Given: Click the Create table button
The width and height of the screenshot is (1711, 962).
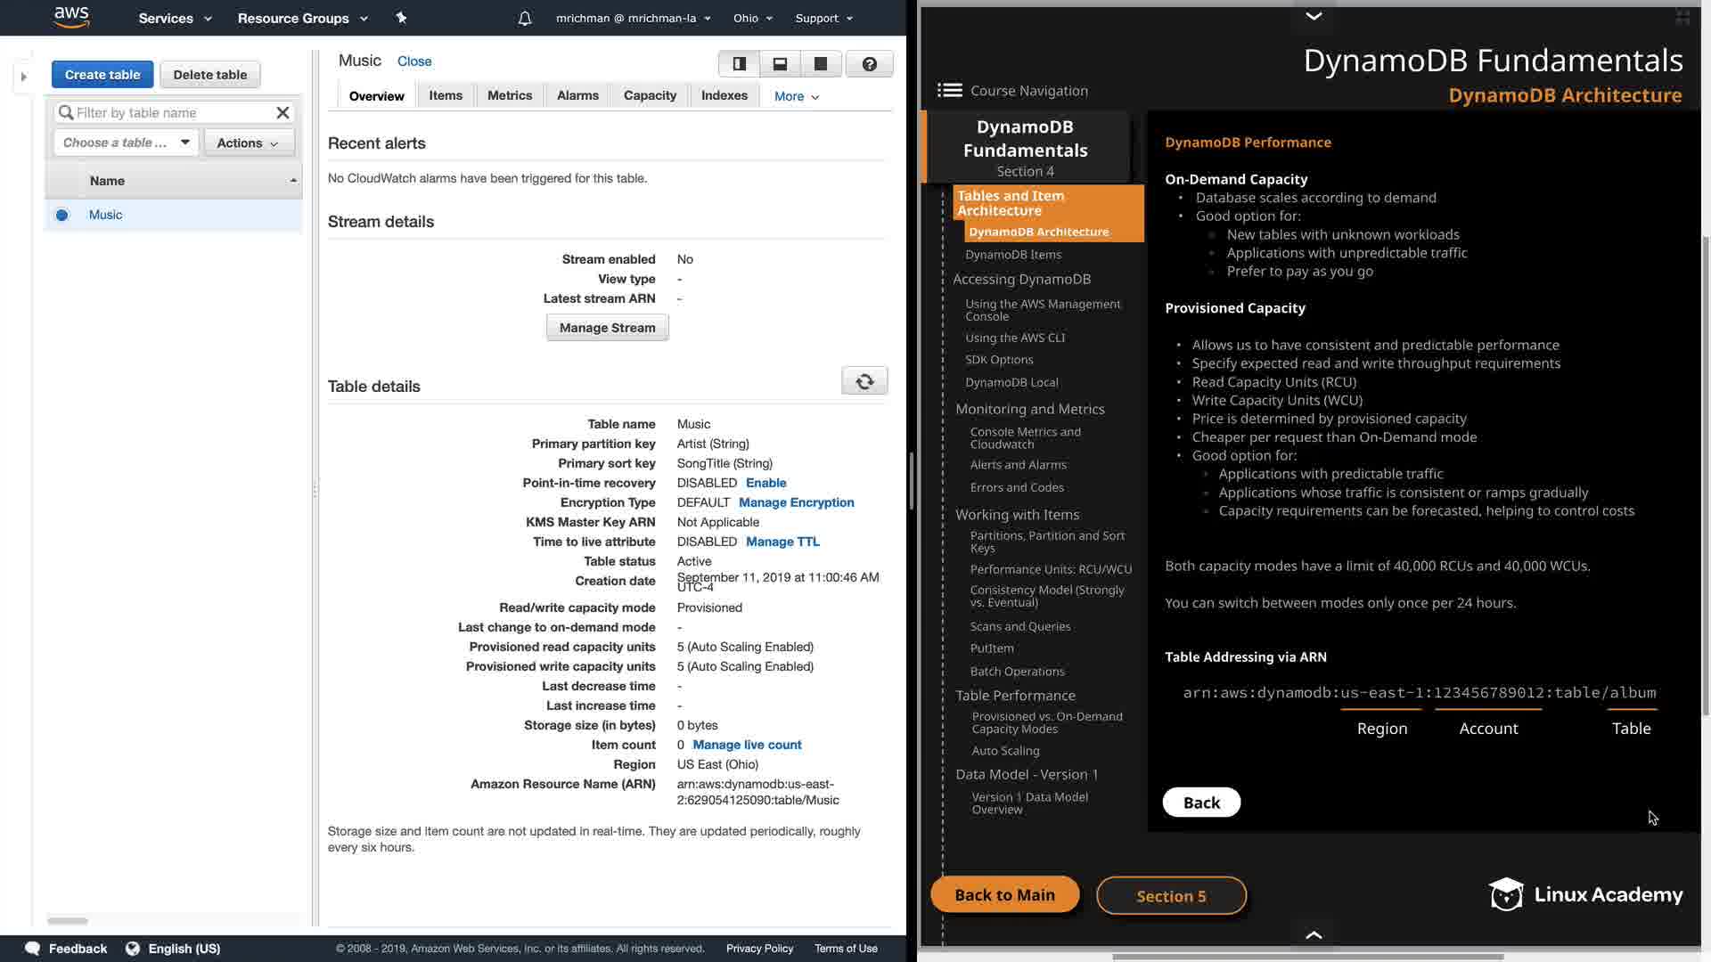Looking at the screenshot, I should pos(102,75).
